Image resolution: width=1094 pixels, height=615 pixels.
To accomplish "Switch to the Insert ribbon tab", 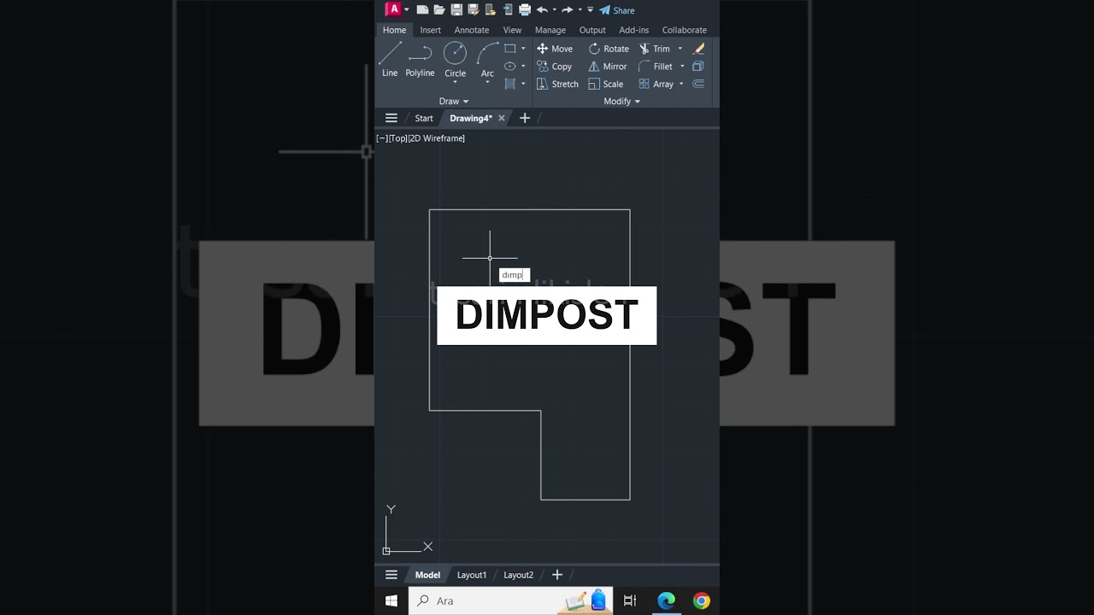I will (430, 30).
